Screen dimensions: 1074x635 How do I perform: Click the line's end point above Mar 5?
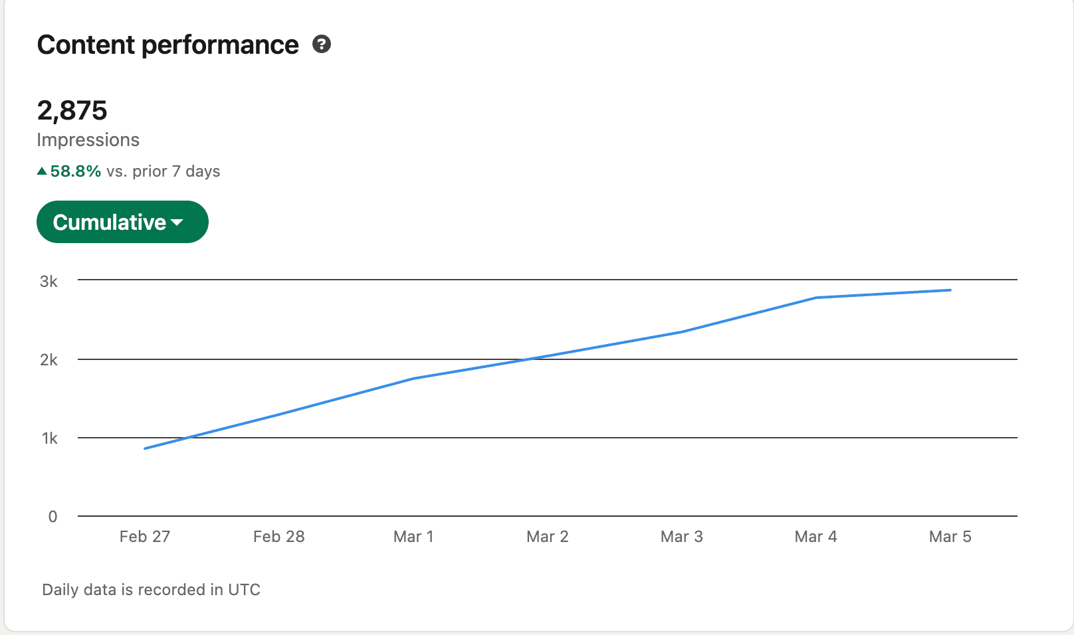pos(950,290)
